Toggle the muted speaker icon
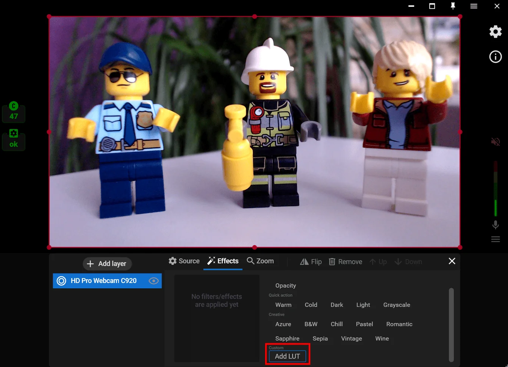This screenshot has width=508, height=367. coord(495,142)
